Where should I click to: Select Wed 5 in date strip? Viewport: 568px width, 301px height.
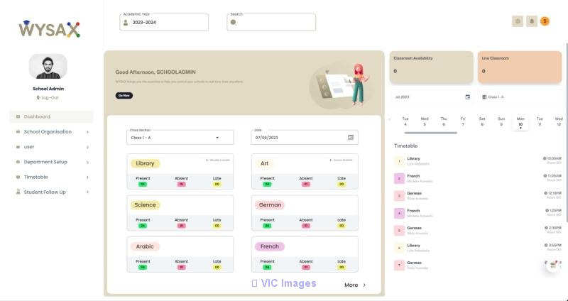click(x=425, y=121)
